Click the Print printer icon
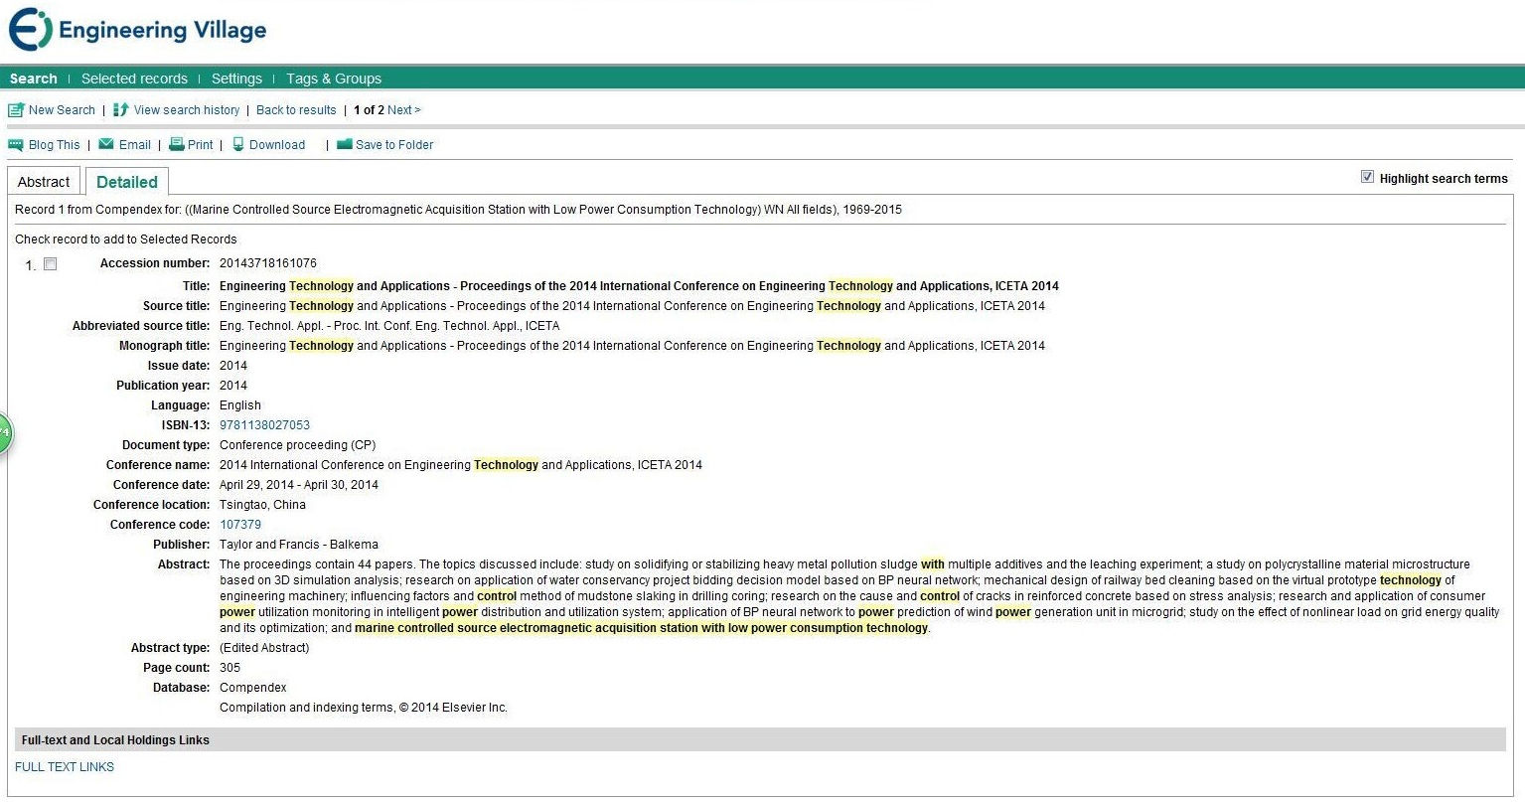1525x802 pixels. coord(177,144)
